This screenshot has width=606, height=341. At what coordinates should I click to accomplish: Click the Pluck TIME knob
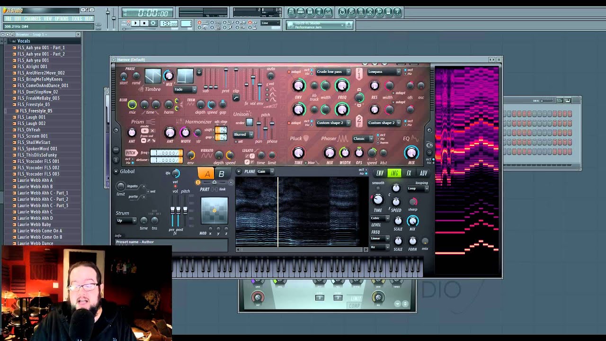coord(298,153)
